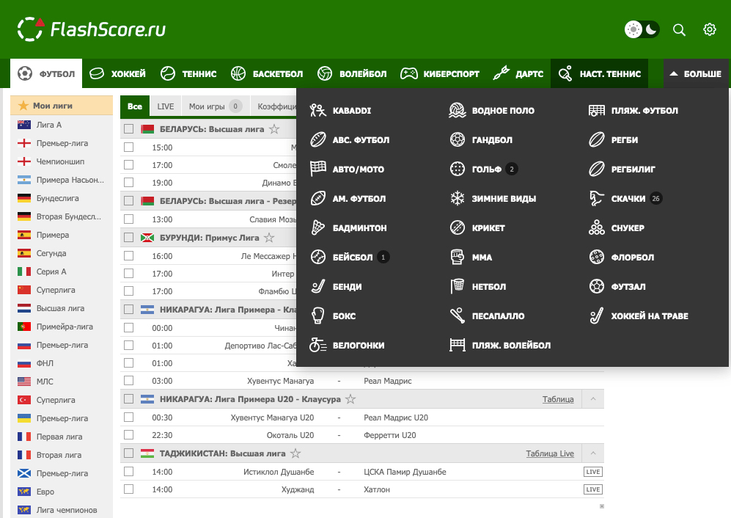Open the НАСТ. ТЕННИС tab
Viewport: 731px width, 518px height.
tap(600, 73)
